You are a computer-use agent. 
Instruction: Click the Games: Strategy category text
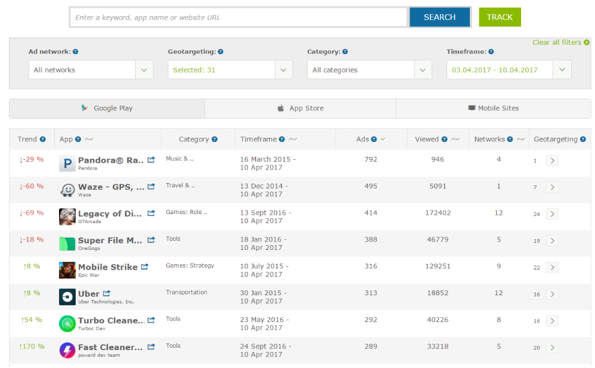click(x=190, y=265)
